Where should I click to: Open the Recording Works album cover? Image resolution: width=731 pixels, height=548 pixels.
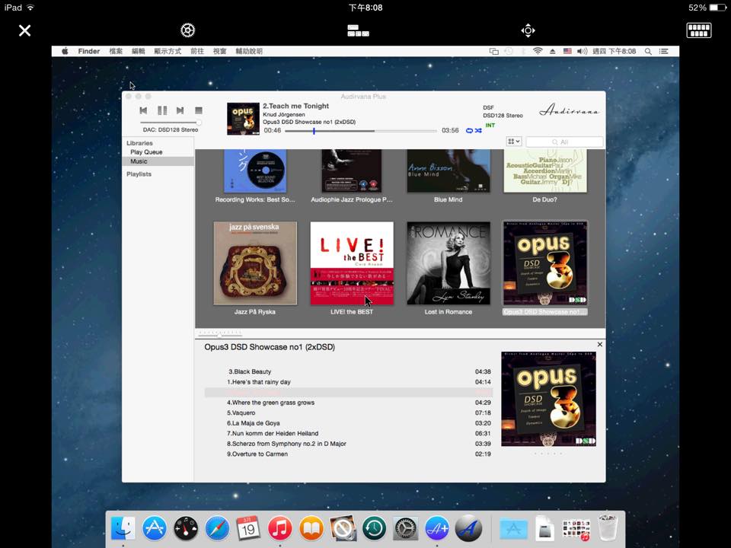(x=255, y=171)
